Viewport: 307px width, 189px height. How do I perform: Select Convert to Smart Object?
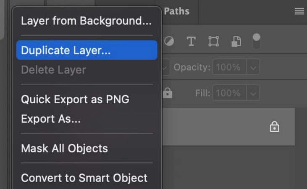tap(84, 178)
